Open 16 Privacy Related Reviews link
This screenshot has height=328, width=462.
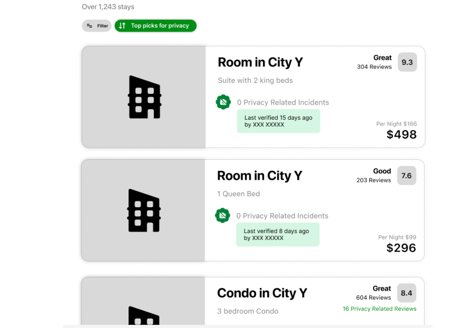379,309
